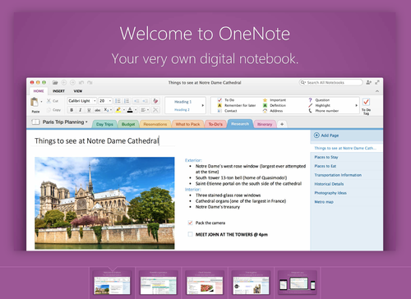Add a new section with plus tab
Viewport: 411px width, 299px height.
tap(282, 124)
